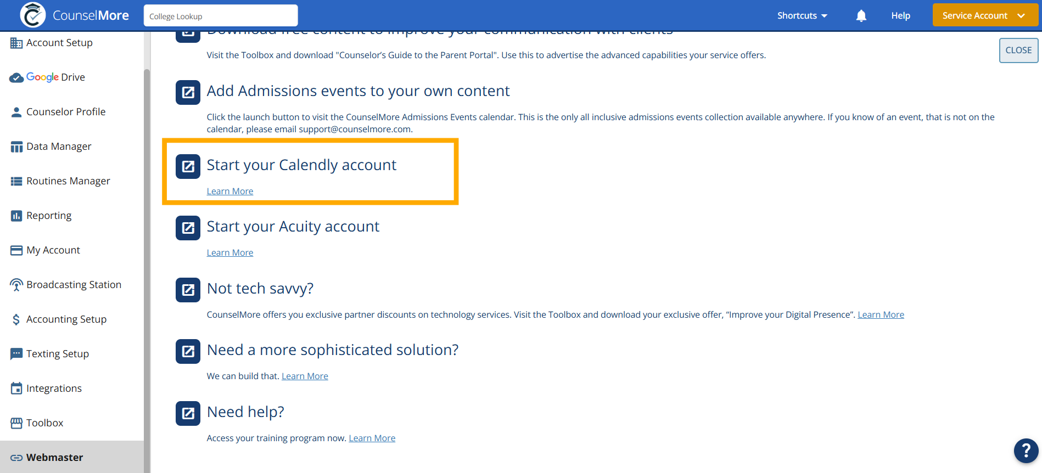
Task: Learn More after Improve your Digital Presence
Action: point(881,315)
